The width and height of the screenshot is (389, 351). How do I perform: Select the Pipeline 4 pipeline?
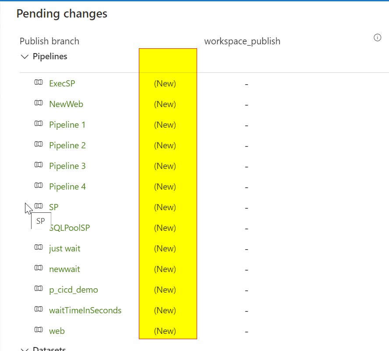[67, 186]
